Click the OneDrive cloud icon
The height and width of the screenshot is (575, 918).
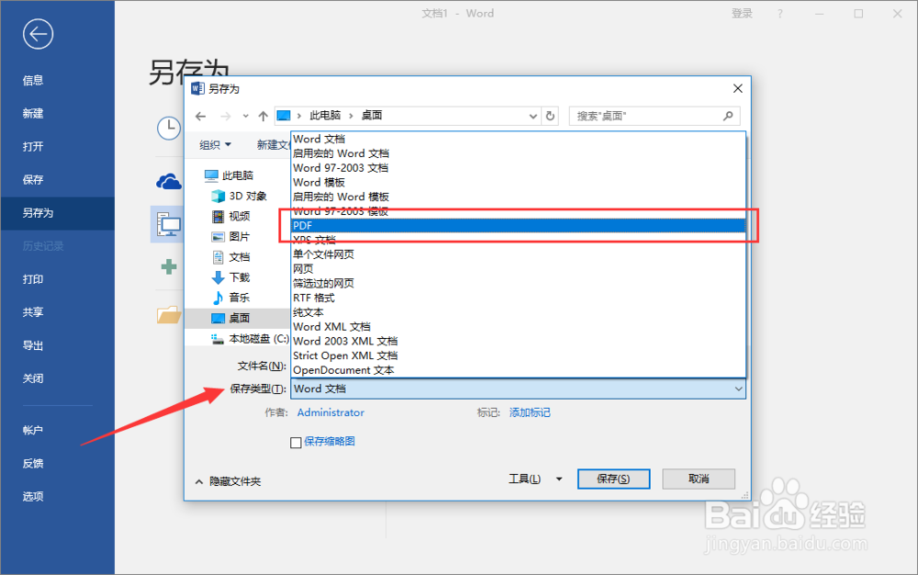(x=169, y=182)
